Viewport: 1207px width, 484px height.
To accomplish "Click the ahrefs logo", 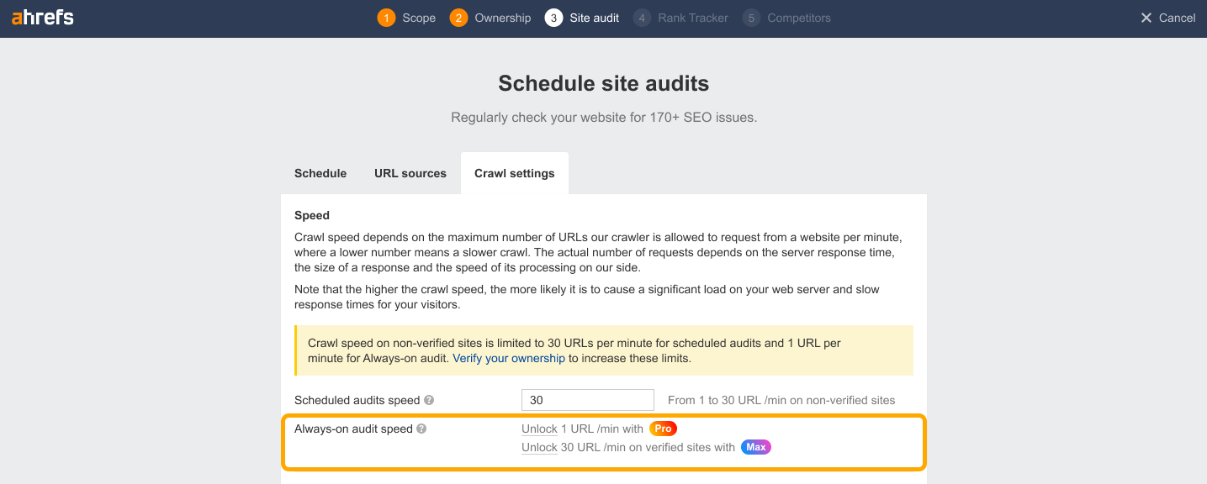I will [42, 17].
